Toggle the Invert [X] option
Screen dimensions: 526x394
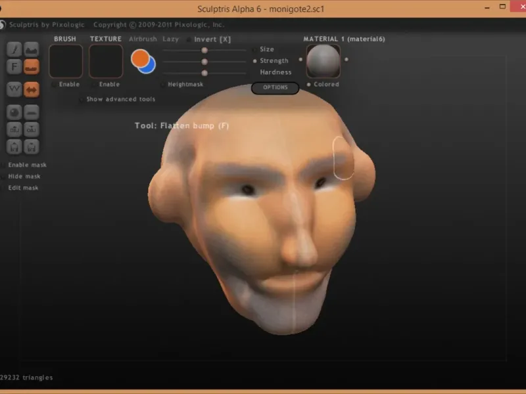[x=189, y=39]
